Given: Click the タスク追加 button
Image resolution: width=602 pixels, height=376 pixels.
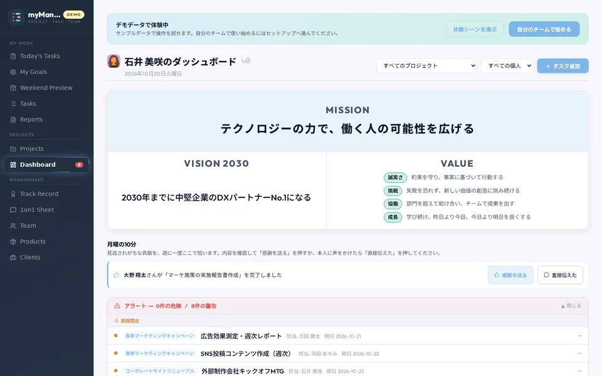Looking at the screenshot, I should click(563, 66).
